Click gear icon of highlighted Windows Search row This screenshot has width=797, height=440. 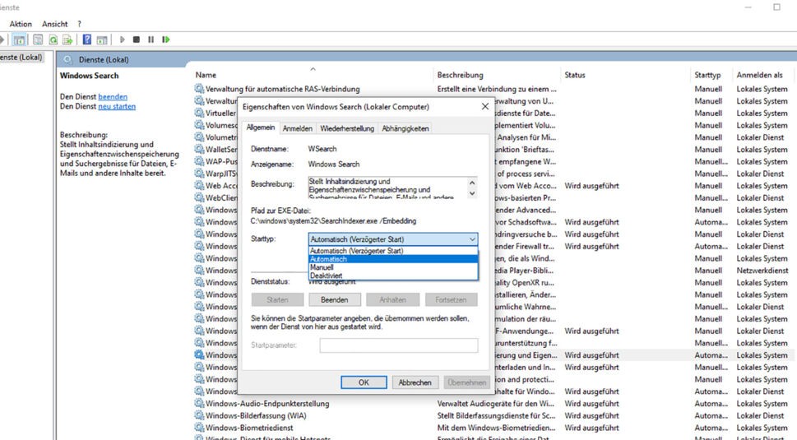199,354
